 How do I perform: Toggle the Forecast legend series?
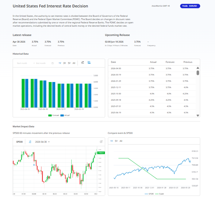click(54, 115)
